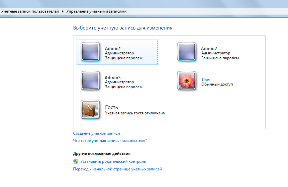Open Что такое учетная запись пользователя? help

click(110, 141)
